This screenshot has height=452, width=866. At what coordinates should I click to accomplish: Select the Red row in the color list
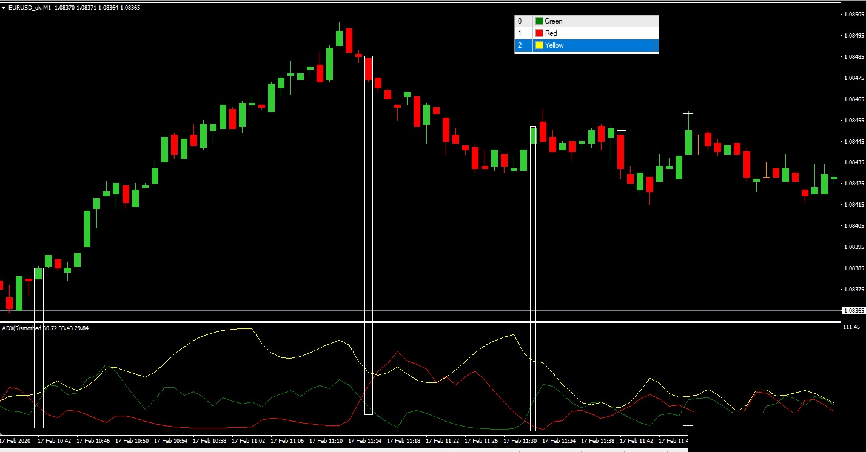(x=586, y=33)
